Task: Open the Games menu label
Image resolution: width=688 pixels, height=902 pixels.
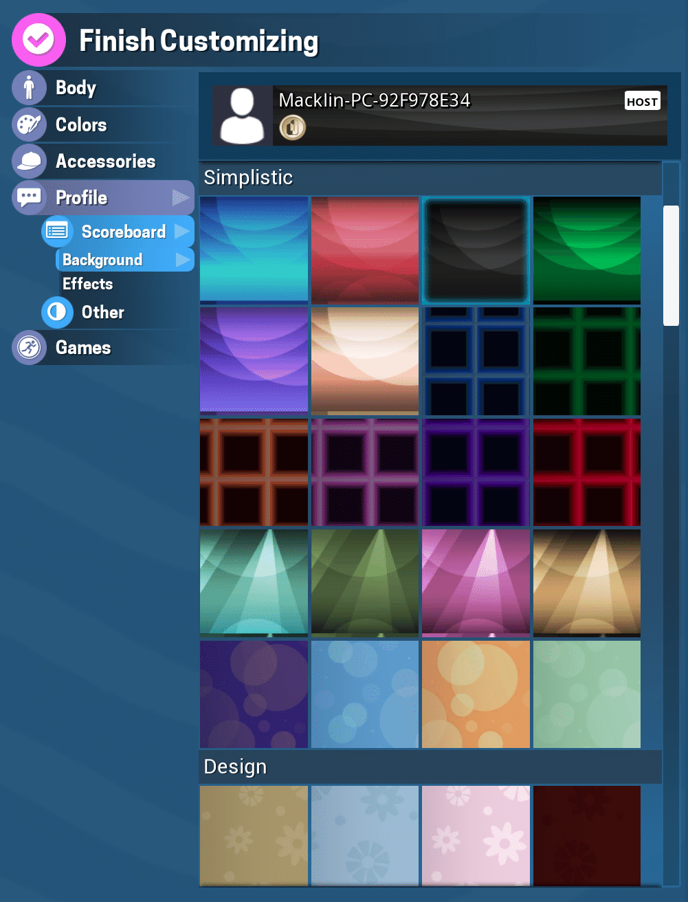Action: point(83,348)
